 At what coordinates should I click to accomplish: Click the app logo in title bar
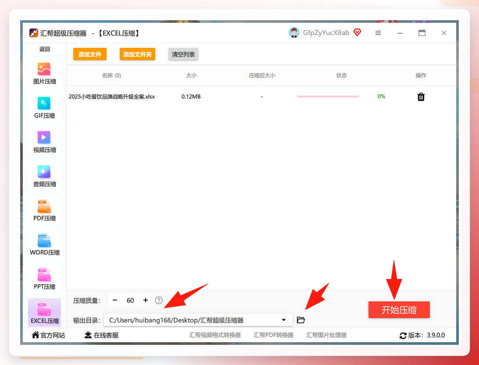34,33
